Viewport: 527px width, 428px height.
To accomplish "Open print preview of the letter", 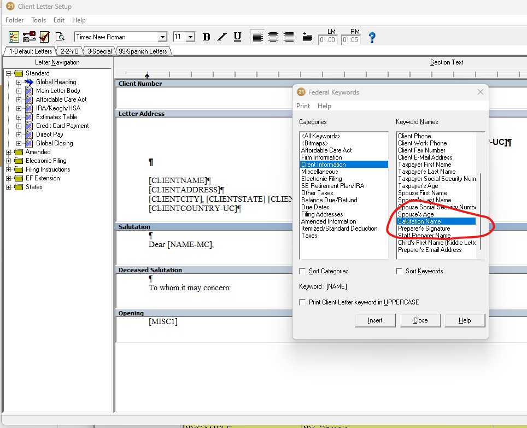I will coord(61,37).
